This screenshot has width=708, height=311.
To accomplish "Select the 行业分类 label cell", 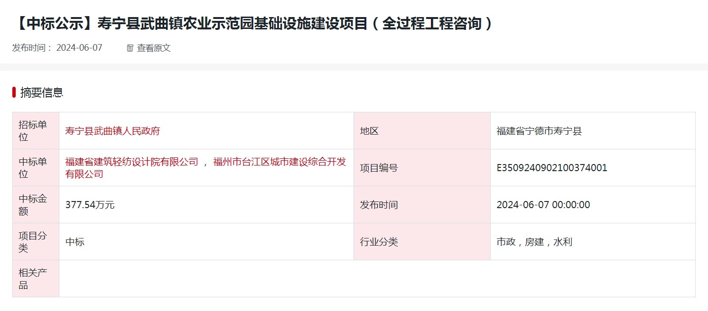I will (x=421, y=242).
